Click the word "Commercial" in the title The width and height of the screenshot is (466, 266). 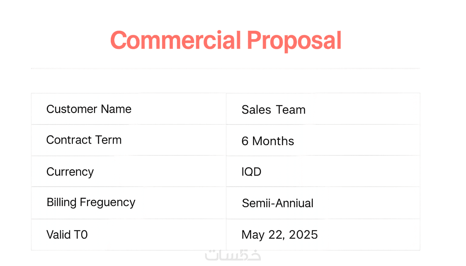click(175, 41)
